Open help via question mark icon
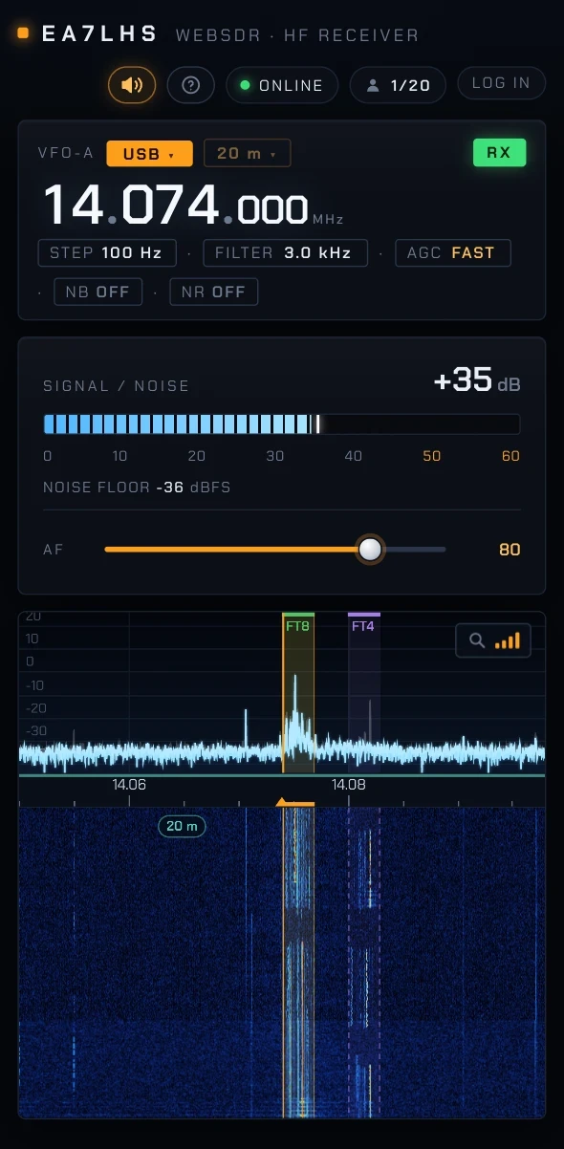 pyautogui.click(x=191, y=85)
